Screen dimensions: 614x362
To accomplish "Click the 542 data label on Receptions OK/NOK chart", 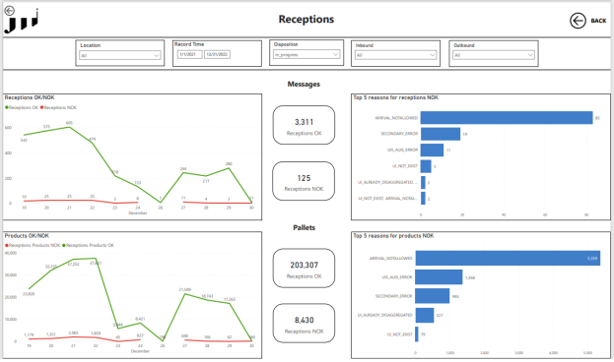I will [x=24, y=140].
